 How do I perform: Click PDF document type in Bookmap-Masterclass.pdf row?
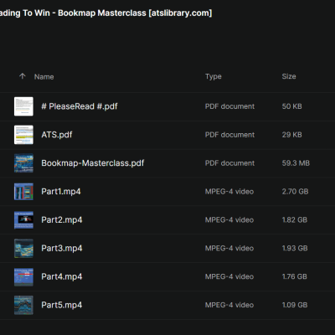[x=229, y=163]
